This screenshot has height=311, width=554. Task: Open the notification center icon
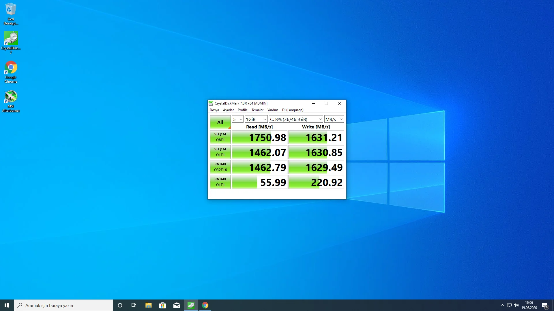[x=545, y=305]
